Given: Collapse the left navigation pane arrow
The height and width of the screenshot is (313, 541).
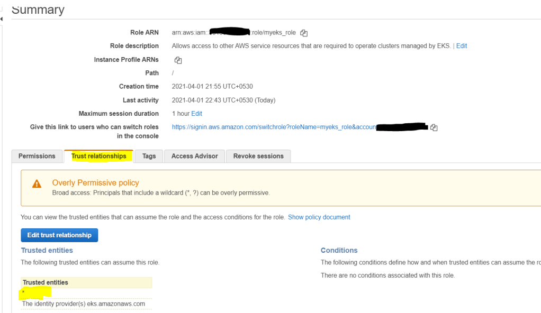Looking at the screenshot, I should (x=2, y=20).
